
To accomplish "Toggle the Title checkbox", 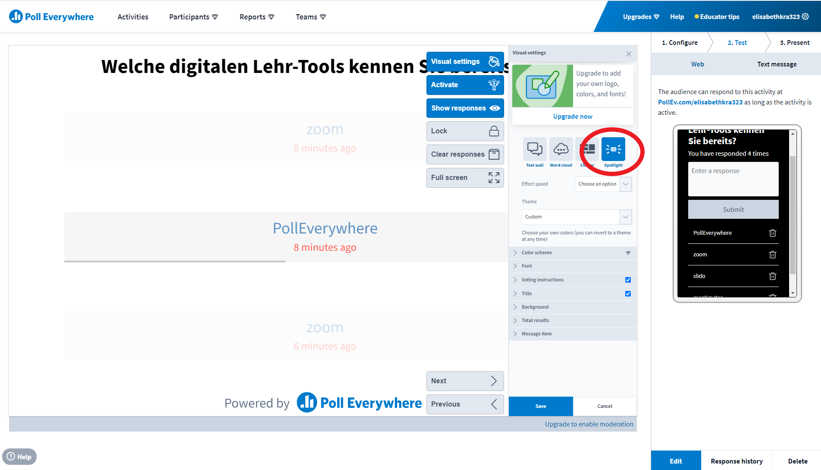I will 628,293.
